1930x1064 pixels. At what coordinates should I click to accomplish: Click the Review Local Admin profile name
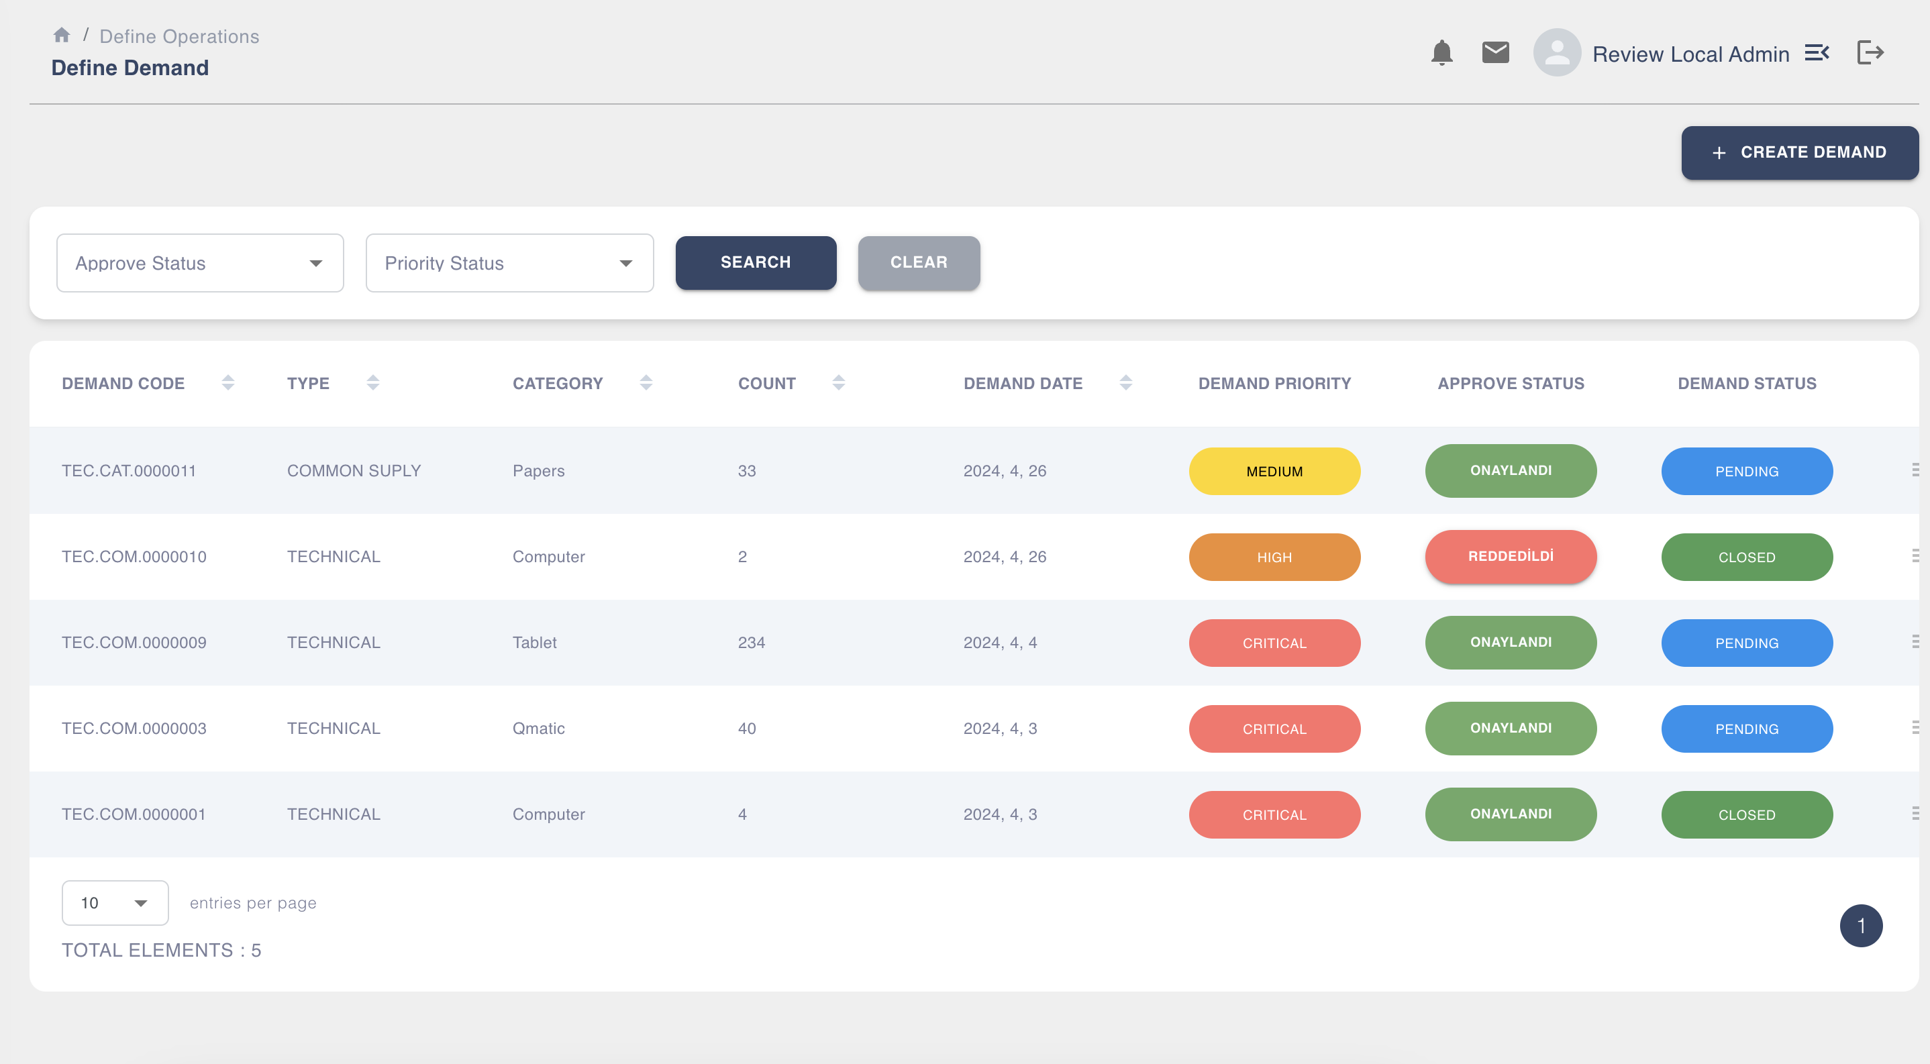point(1691,53)
